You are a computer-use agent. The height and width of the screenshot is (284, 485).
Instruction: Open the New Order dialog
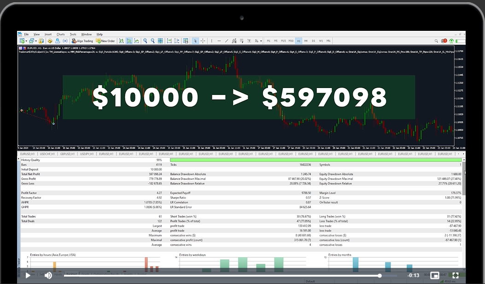pyautogui.click(x=105, y=41)
